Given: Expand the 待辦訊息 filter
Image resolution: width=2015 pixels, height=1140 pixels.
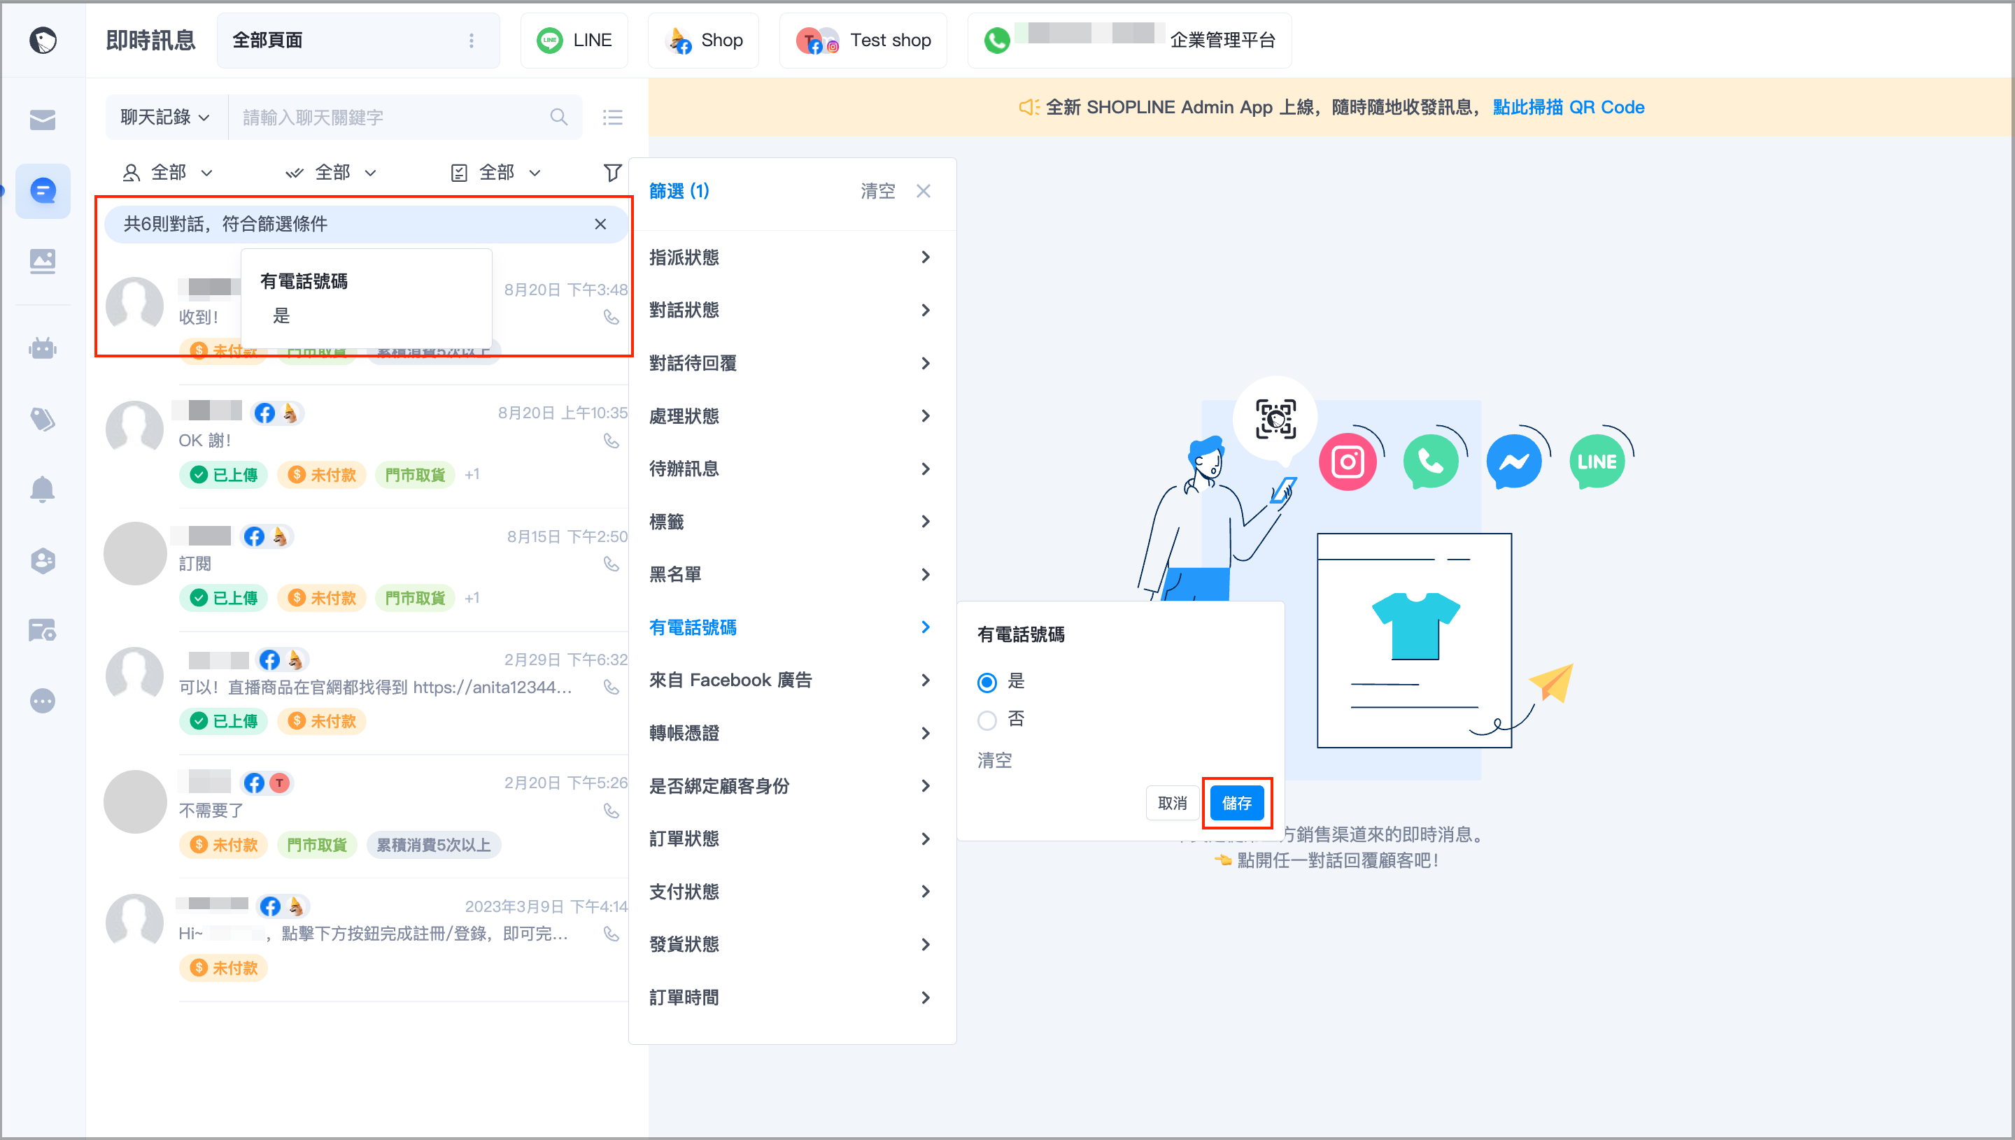Looking at the screenshot, I should pyautogui.click(x=791, y=468).
